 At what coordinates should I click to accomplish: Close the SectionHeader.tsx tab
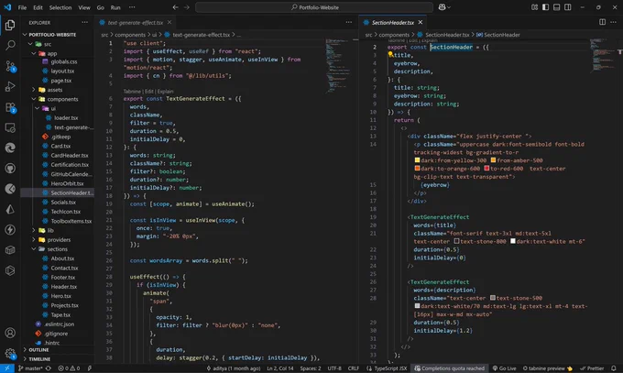click(x=421, y=22)
